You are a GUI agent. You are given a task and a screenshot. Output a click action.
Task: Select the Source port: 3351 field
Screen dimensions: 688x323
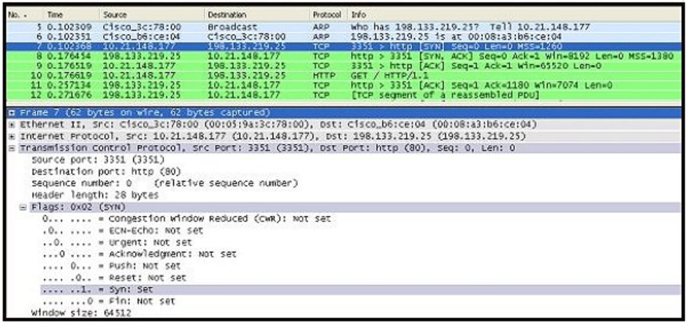click(98, 160)
